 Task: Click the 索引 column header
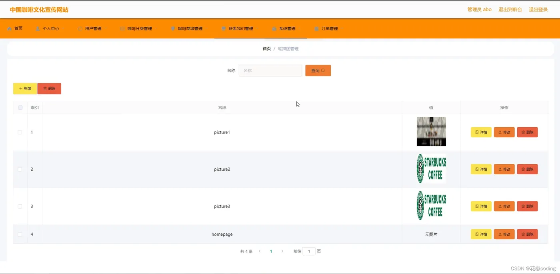pyautogui.click(x=35, y=108)
